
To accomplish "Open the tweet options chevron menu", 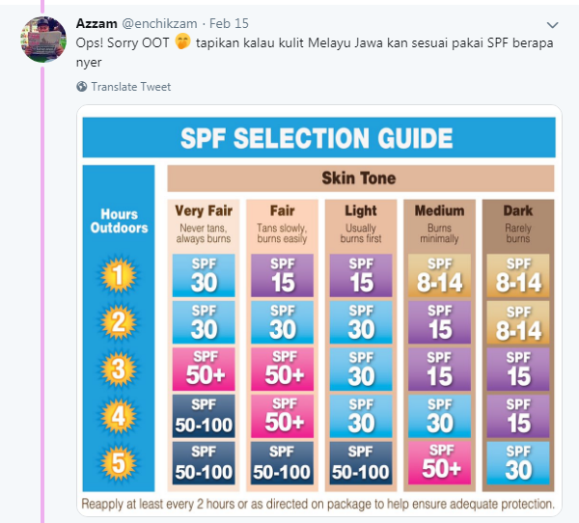I will [552, 25].
